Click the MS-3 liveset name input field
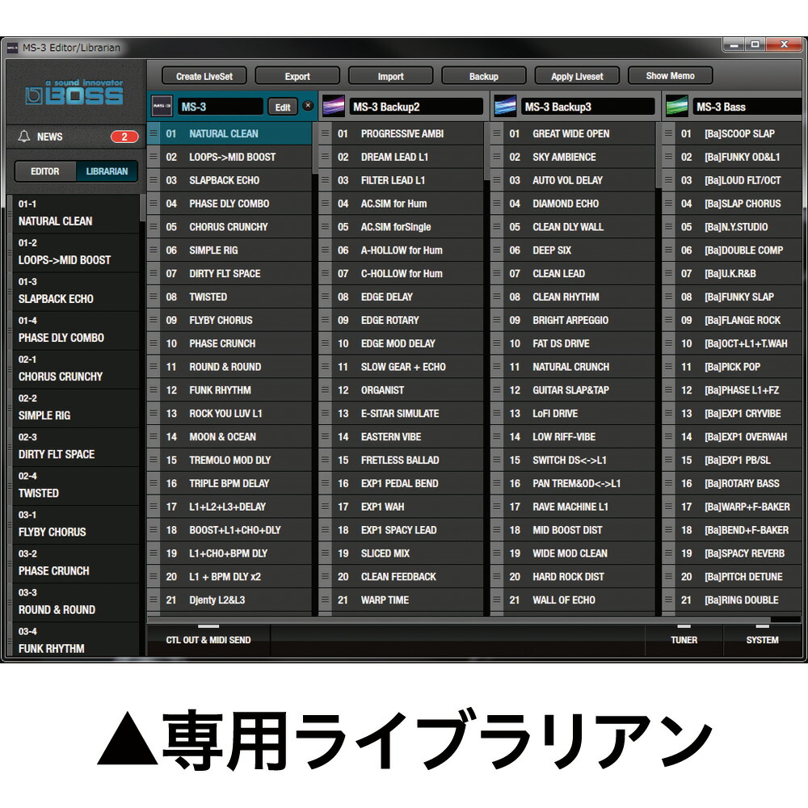 click(x=218, y=106)
